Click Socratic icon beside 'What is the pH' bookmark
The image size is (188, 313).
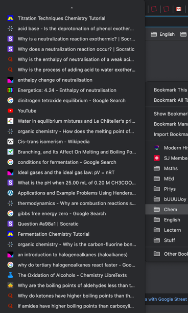pos(10,183)
